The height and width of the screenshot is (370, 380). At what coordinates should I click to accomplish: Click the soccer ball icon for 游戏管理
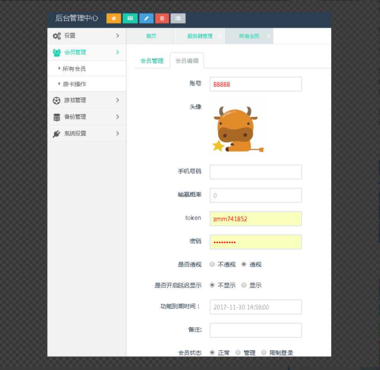click(56, 100)
